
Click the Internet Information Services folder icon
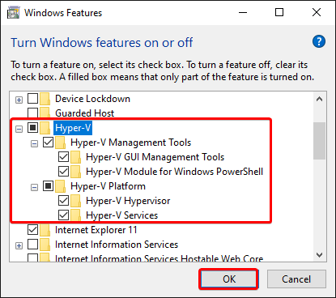pyautogui.click(x=45, y=245)
